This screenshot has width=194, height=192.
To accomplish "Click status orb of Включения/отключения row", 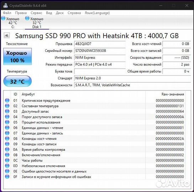I will (7, 155).
